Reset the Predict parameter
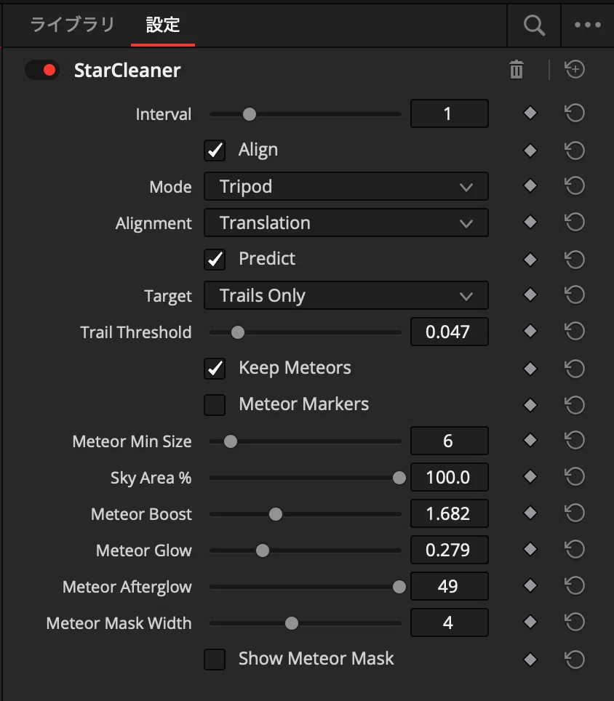The width and height of the screenshot is (614, 701). tap(575, 260)
